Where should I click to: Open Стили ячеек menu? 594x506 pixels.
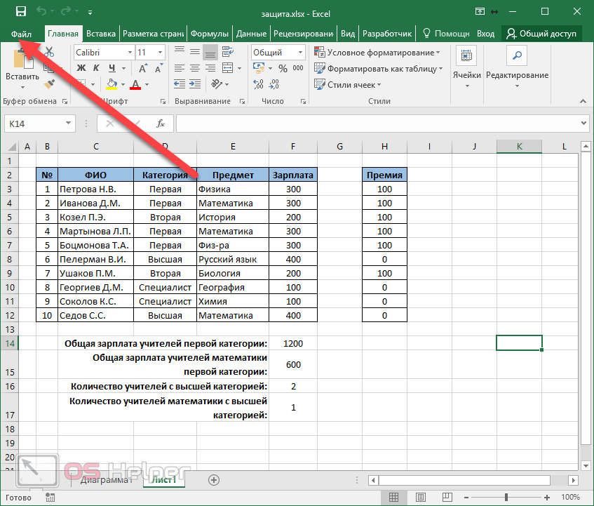(x=347, y=84)
